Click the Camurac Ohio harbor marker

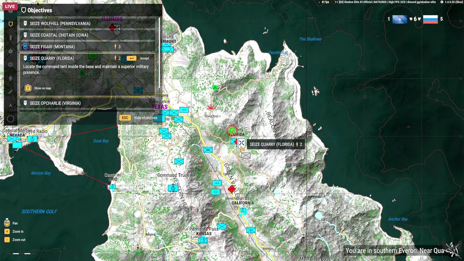[113, 187]
